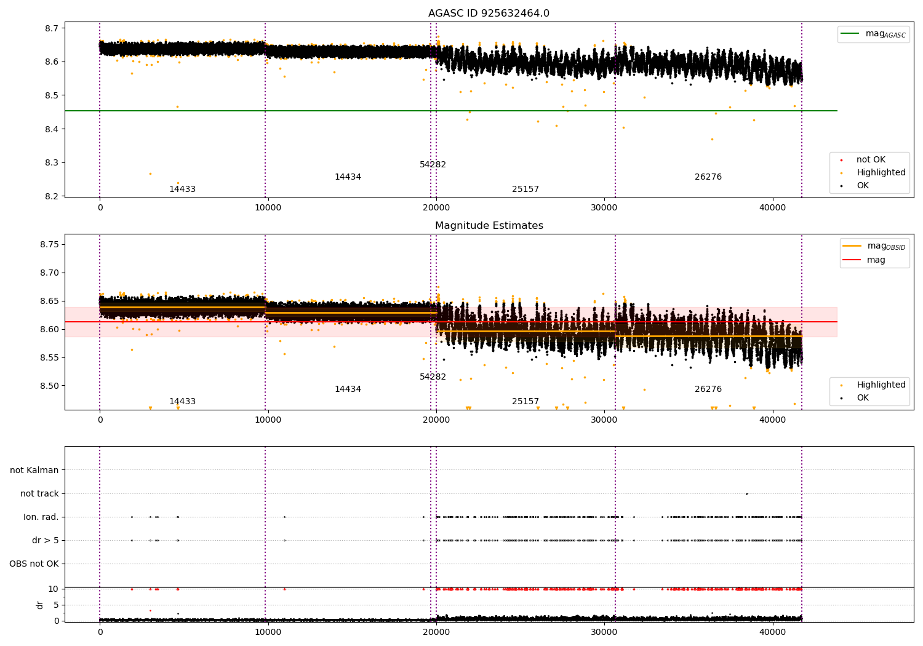This screenshot has width=923, height=646.
Task: Click obsid label 14434 in the top plot
Action: click(348, 177)
